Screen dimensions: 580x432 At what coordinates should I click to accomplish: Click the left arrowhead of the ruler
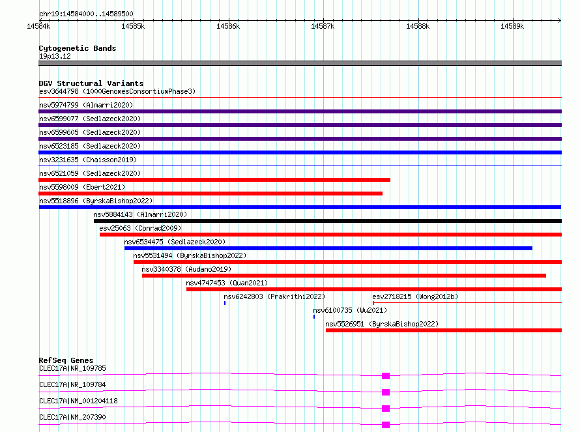tap(40, 20)
